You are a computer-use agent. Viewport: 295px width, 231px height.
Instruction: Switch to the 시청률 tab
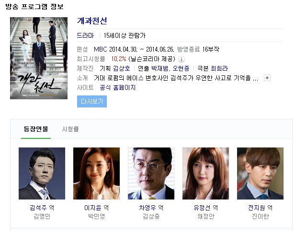(x=70, y=129)
